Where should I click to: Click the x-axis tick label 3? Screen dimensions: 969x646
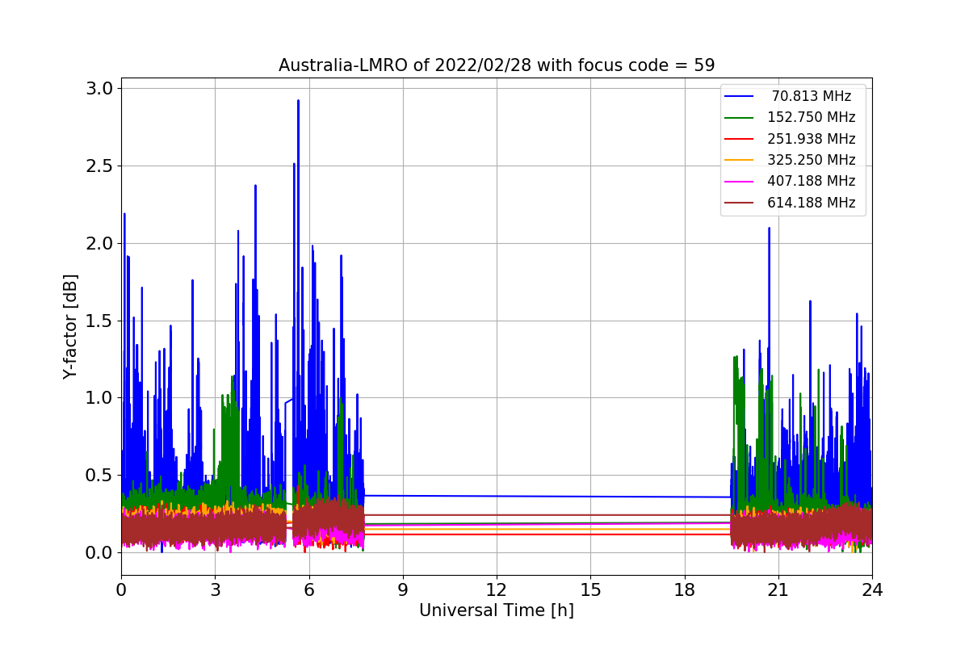[x=215, y=590]
